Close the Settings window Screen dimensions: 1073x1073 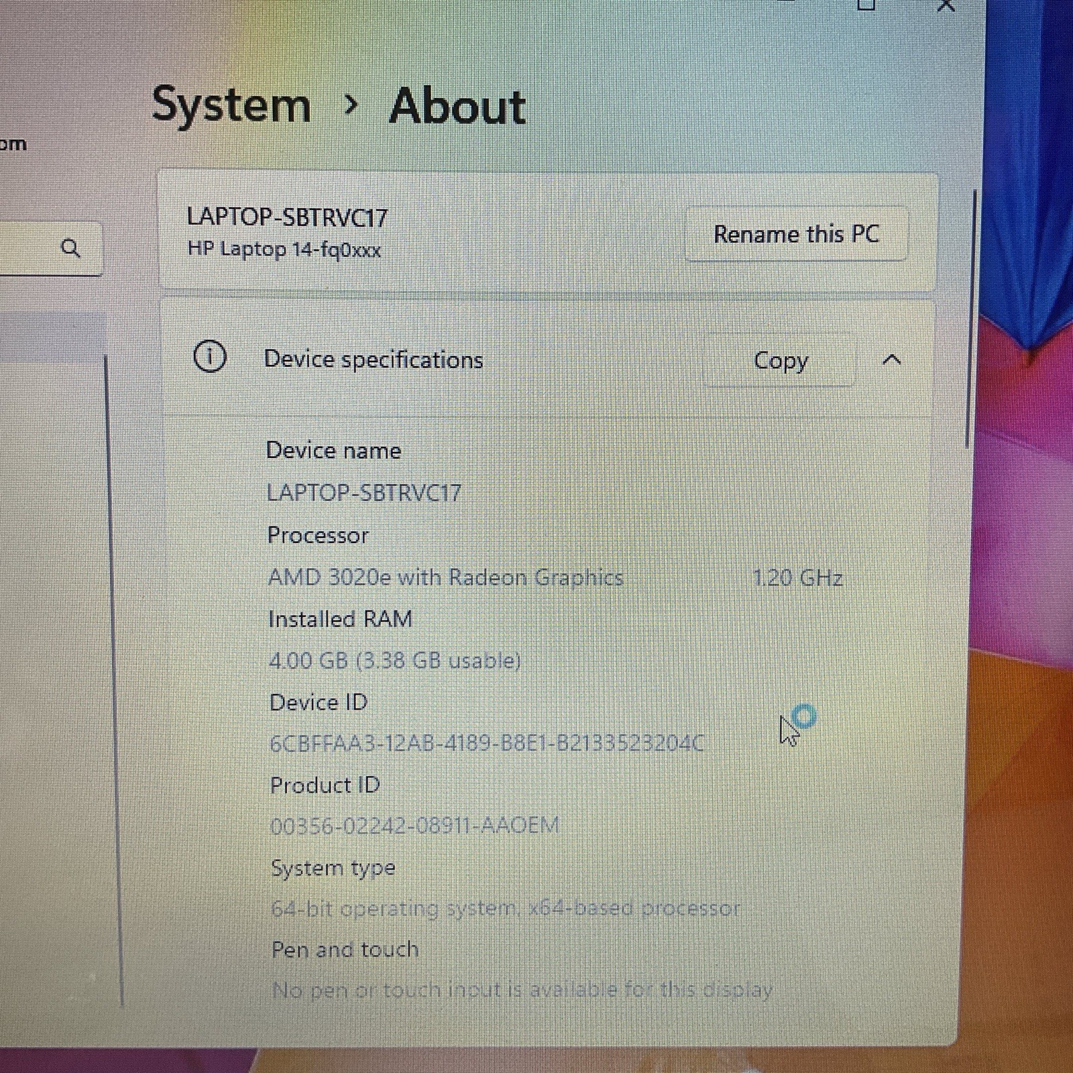(x=946, y=6)
